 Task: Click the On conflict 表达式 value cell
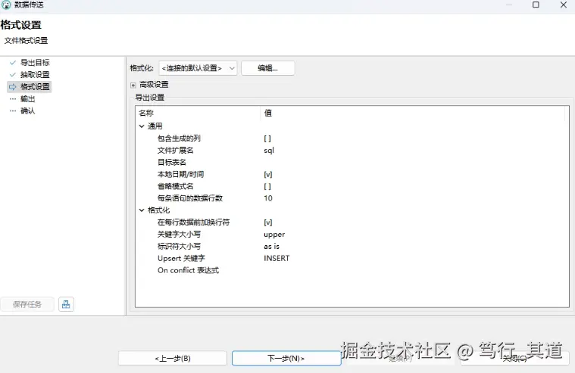pos(414,270)
